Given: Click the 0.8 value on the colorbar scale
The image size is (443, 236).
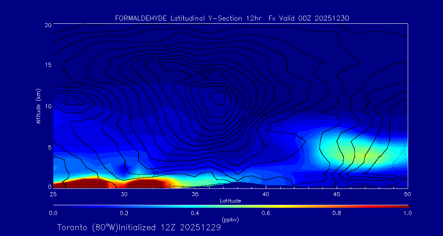Looking at the screenshot, I should pyautogui.click(x=337, y=213).
